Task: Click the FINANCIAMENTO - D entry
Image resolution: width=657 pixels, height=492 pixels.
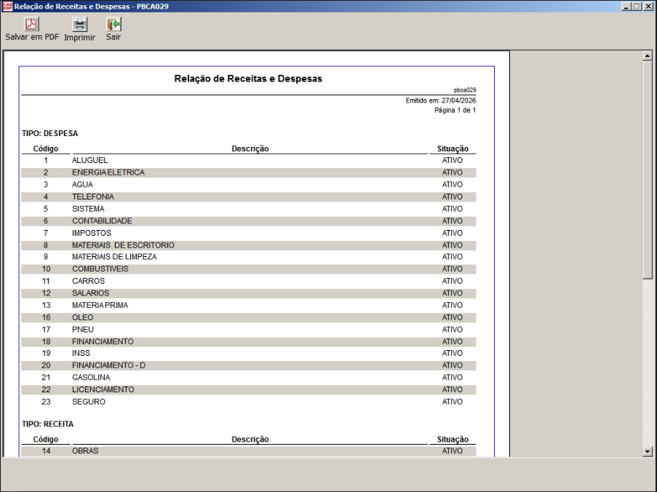Action: pyautogui.click(x=108, y=365)
